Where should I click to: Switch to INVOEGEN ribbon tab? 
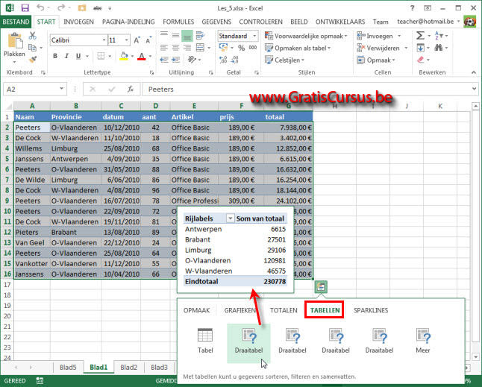point(78,22)
